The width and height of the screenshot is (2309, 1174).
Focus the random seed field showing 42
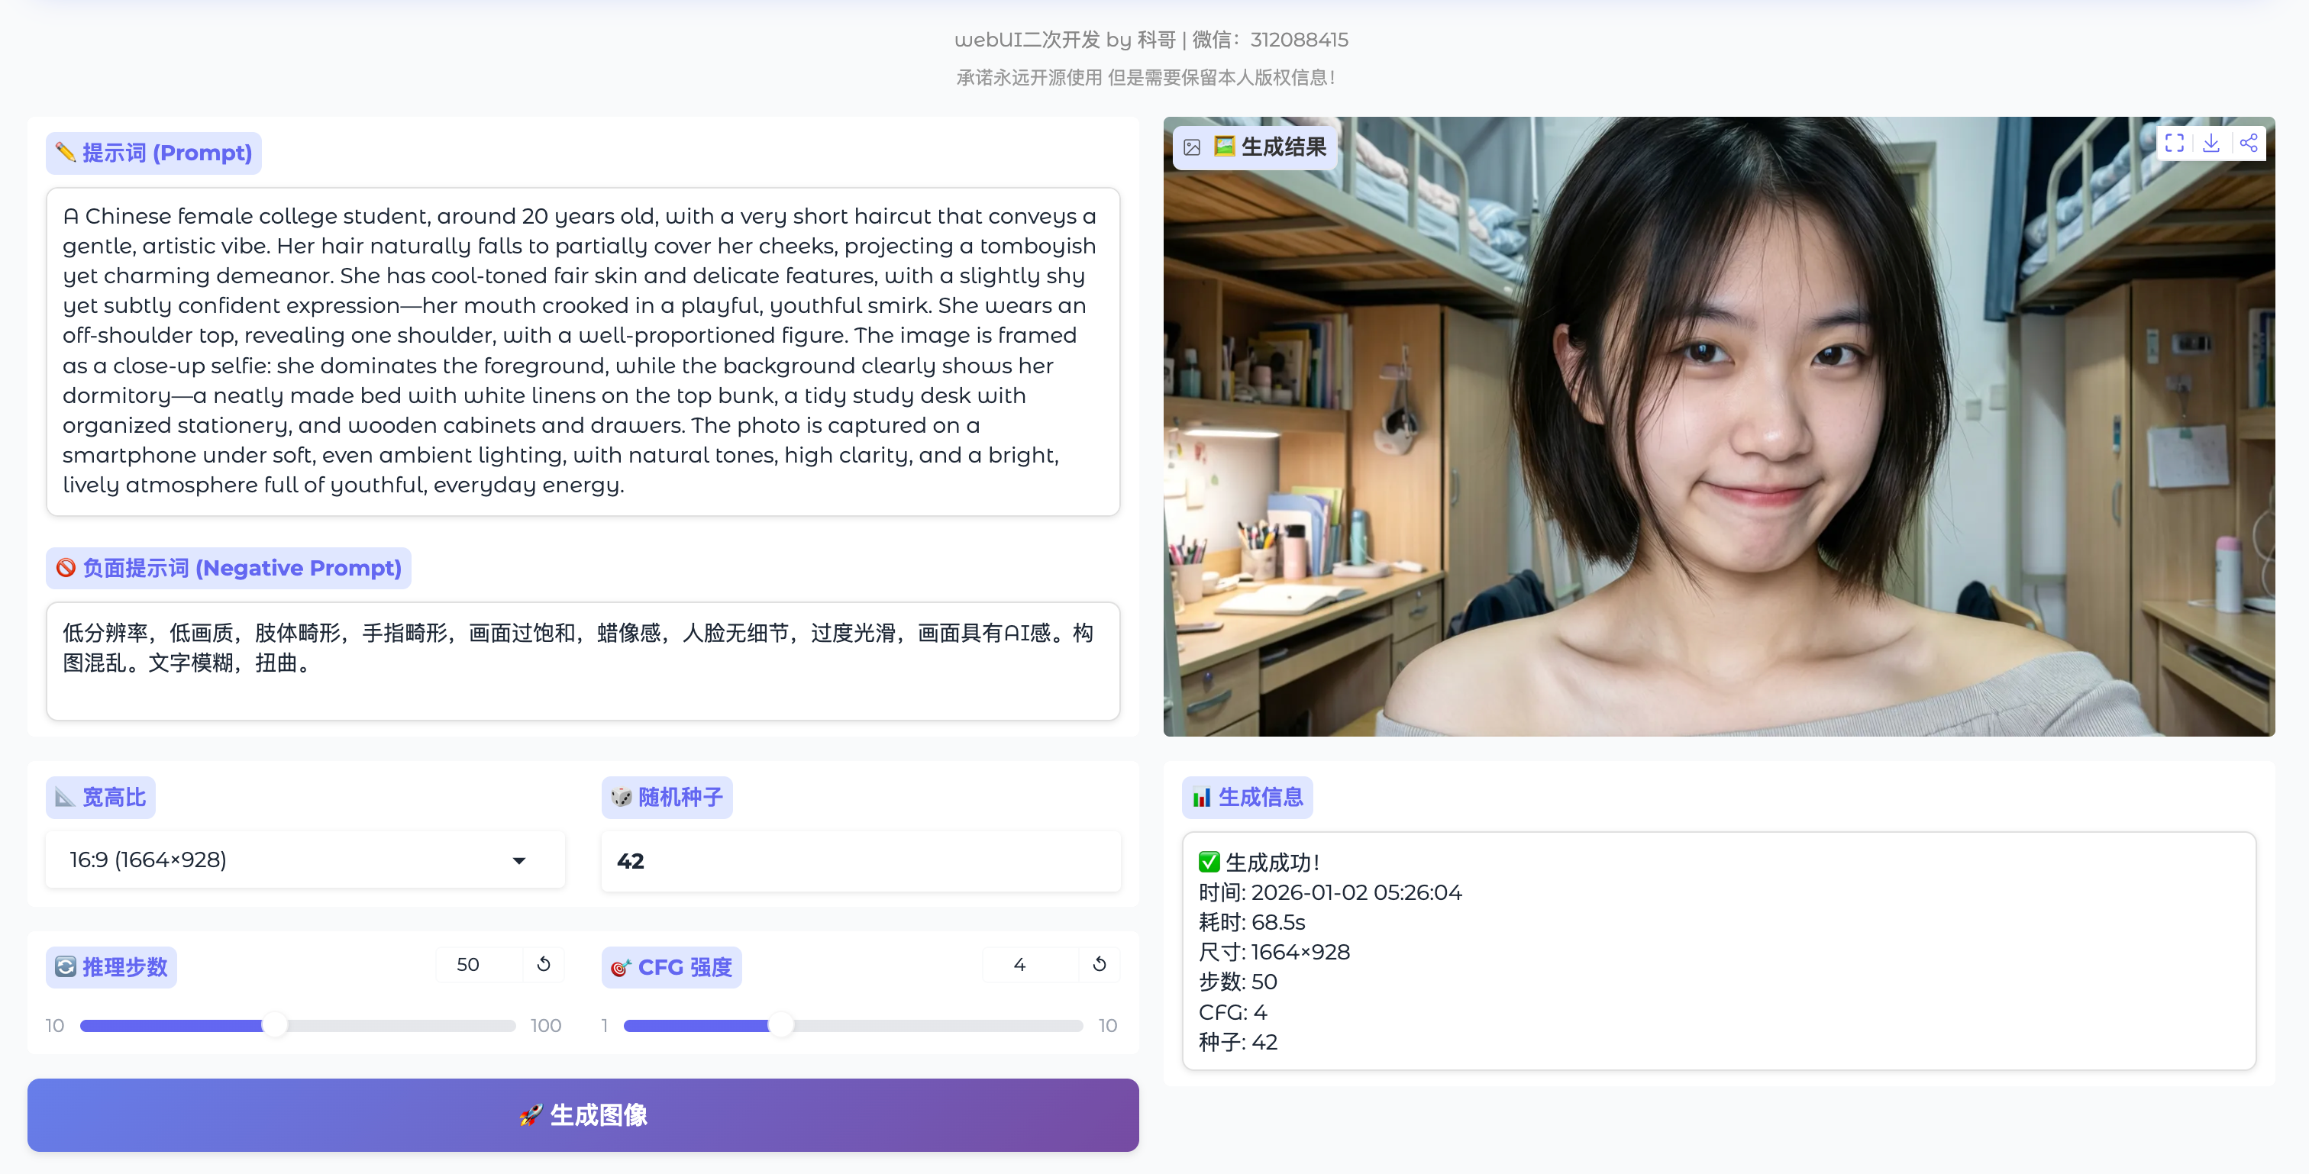coord(861,861)
